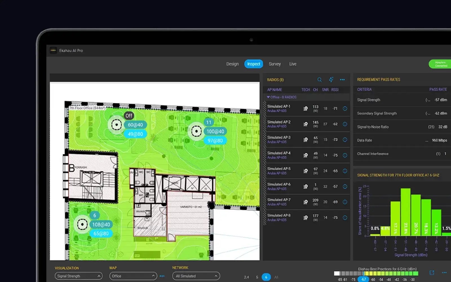The image size is (451, 282).
Task: Select the 6 GHz band toggle
Action: (266, 277)
